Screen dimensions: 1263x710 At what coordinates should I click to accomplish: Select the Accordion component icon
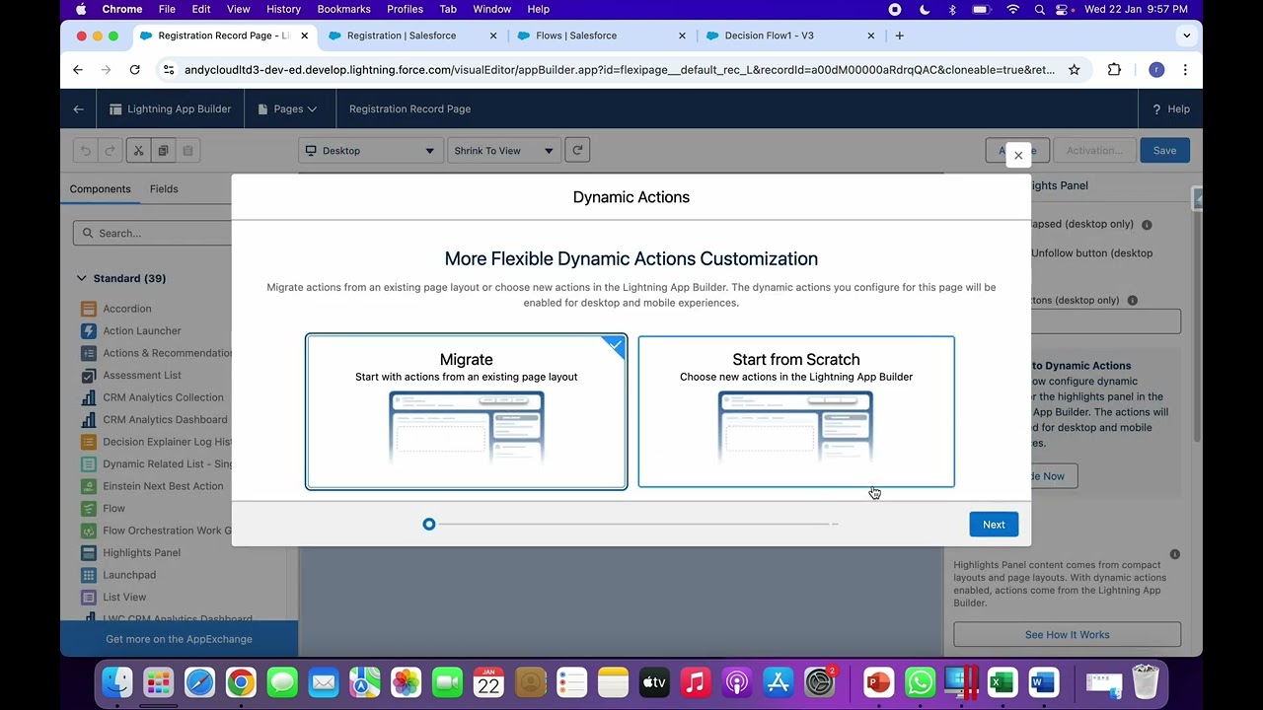click(x=88, y=309)
